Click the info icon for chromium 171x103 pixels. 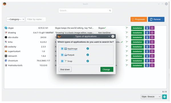coord(147,61)
